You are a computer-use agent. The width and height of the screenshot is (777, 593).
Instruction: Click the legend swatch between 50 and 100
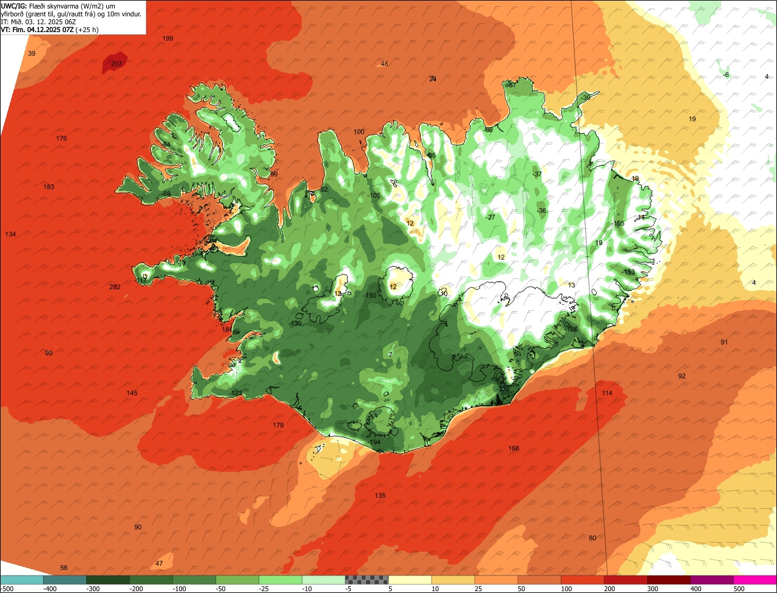[539, 580]
